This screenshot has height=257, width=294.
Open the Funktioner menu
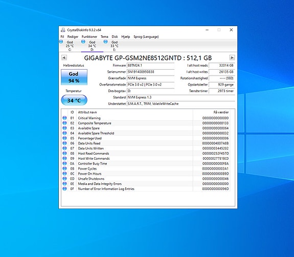coord(89,37)
